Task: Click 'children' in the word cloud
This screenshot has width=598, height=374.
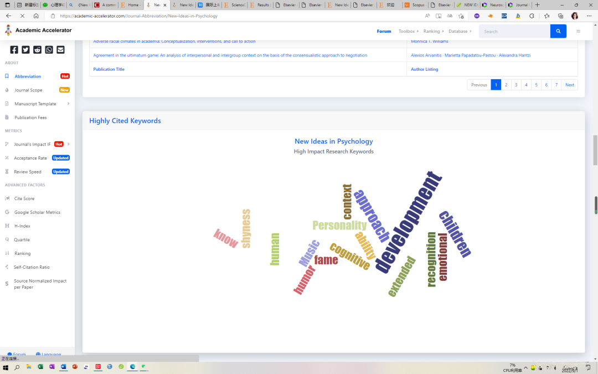Action: coord(455,234)
